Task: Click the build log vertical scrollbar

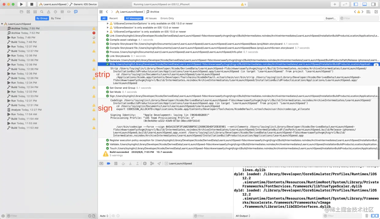Action: (378, 122)
